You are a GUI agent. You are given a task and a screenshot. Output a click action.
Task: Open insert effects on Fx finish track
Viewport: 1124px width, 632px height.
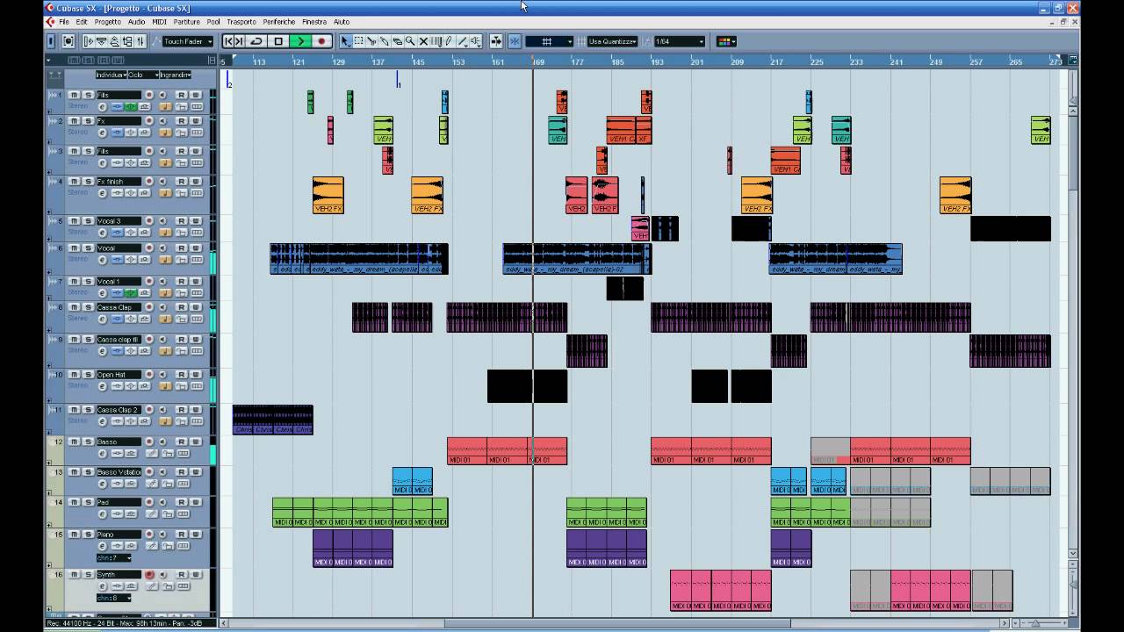click(x=117, y=194)
